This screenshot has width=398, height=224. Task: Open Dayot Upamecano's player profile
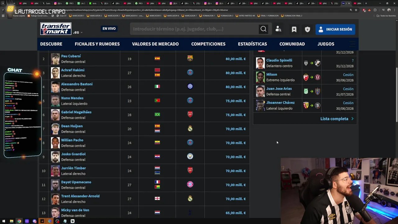click(x=76, y=182)
